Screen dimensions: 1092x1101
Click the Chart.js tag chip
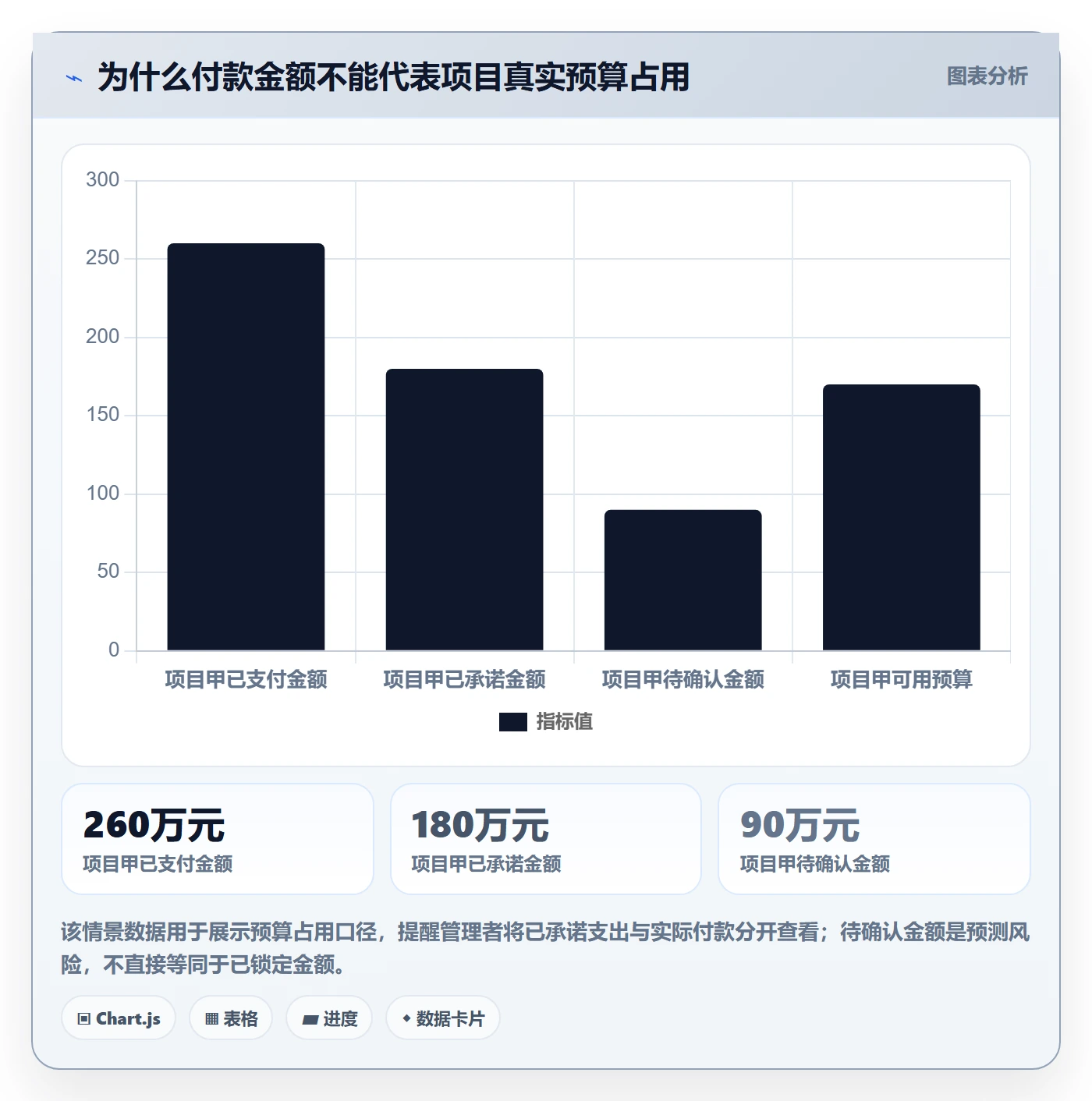point(119,1018)
